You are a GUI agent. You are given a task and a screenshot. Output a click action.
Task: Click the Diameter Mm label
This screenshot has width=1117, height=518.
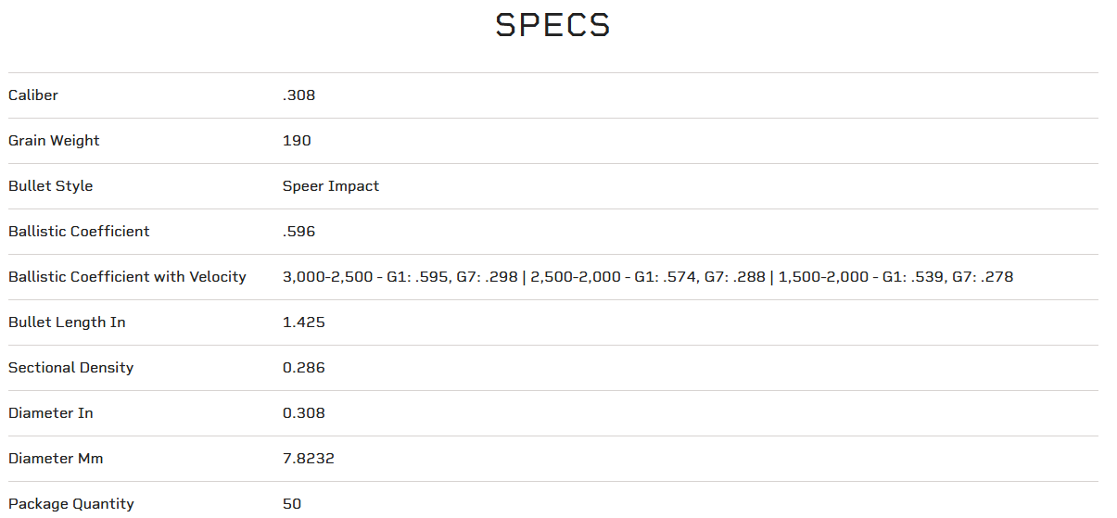click(54, 459)
